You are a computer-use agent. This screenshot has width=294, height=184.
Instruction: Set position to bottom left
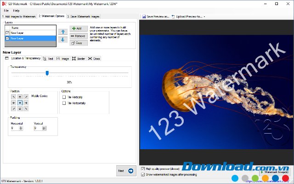pos(13,109)
